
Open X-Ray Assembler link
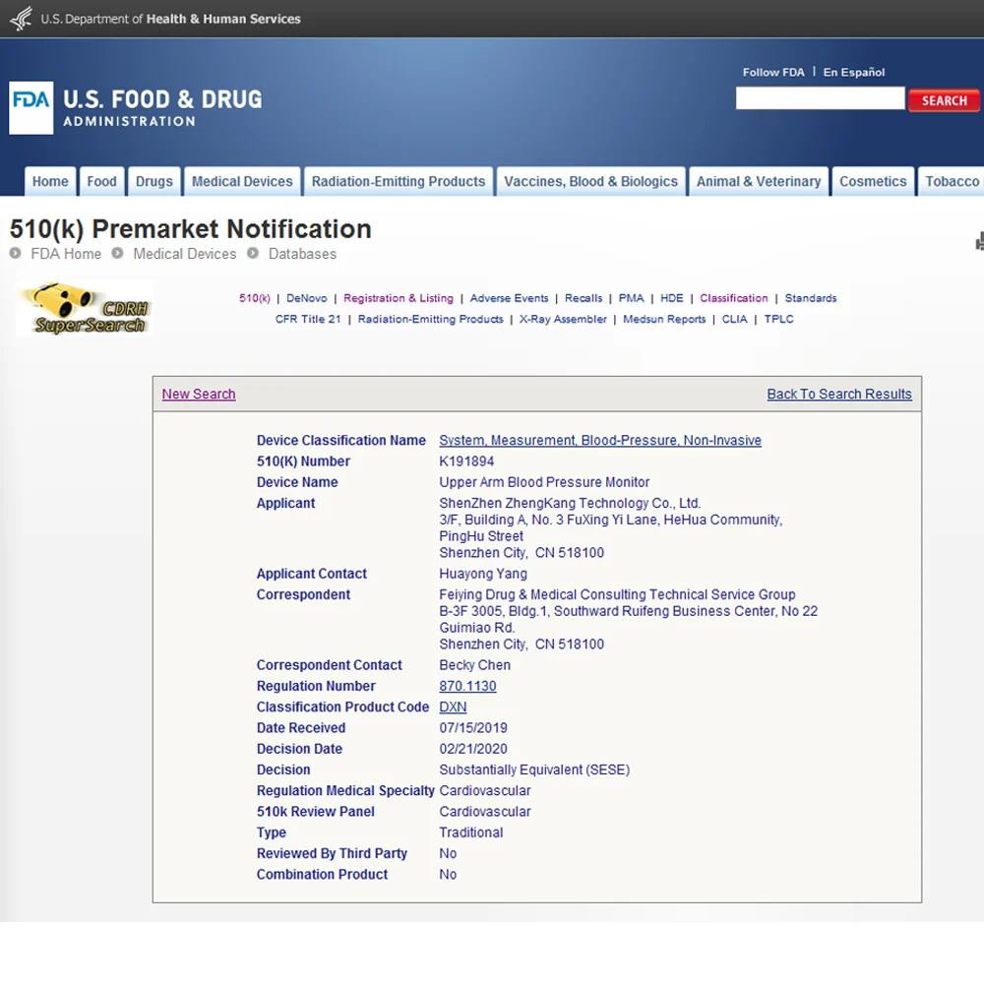point(563,319)
